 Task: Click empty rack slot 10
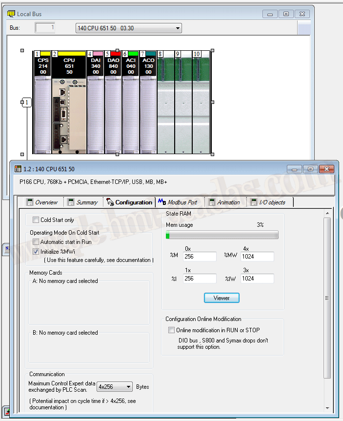201,102
